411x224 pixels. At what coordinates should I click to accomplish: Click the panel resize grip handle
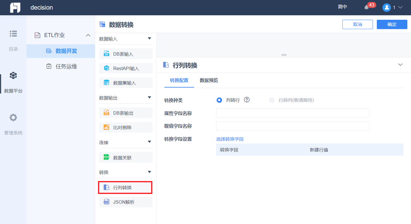coord(284,55)
